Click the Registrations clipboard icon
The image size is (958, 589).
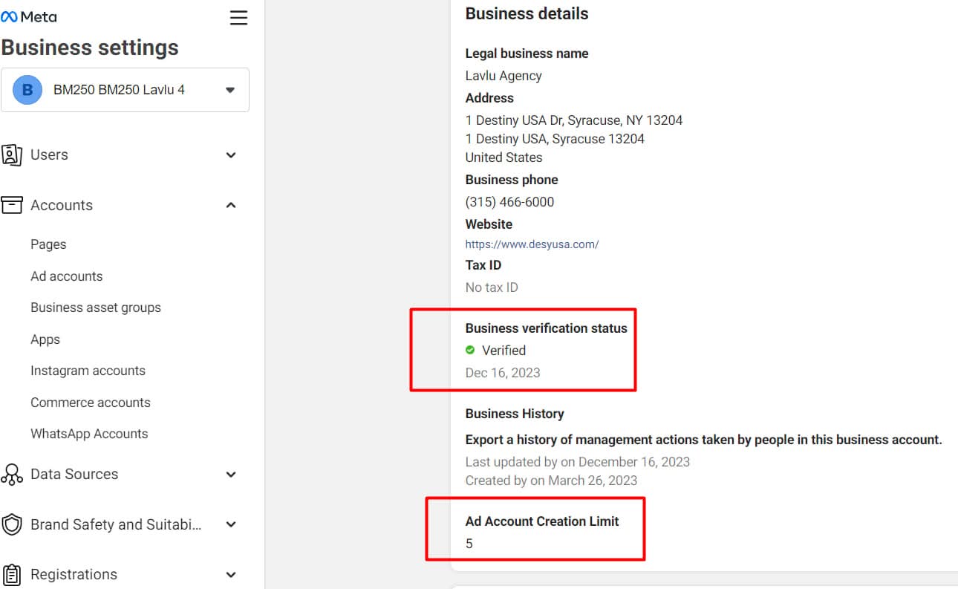click(12, 574)
